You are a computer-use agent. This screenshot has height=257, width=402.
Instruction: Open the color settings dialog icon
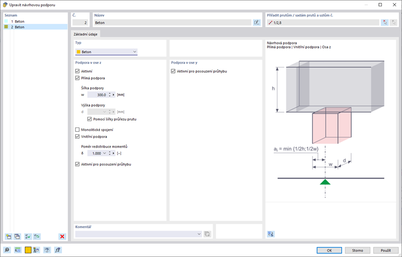pyautogui.click(x=36, y=250)
